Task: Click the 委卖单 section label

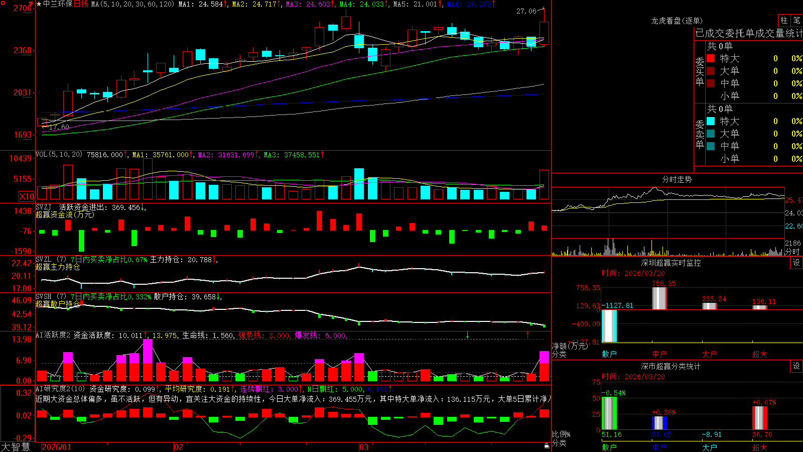Action: [x=700, y=134]
